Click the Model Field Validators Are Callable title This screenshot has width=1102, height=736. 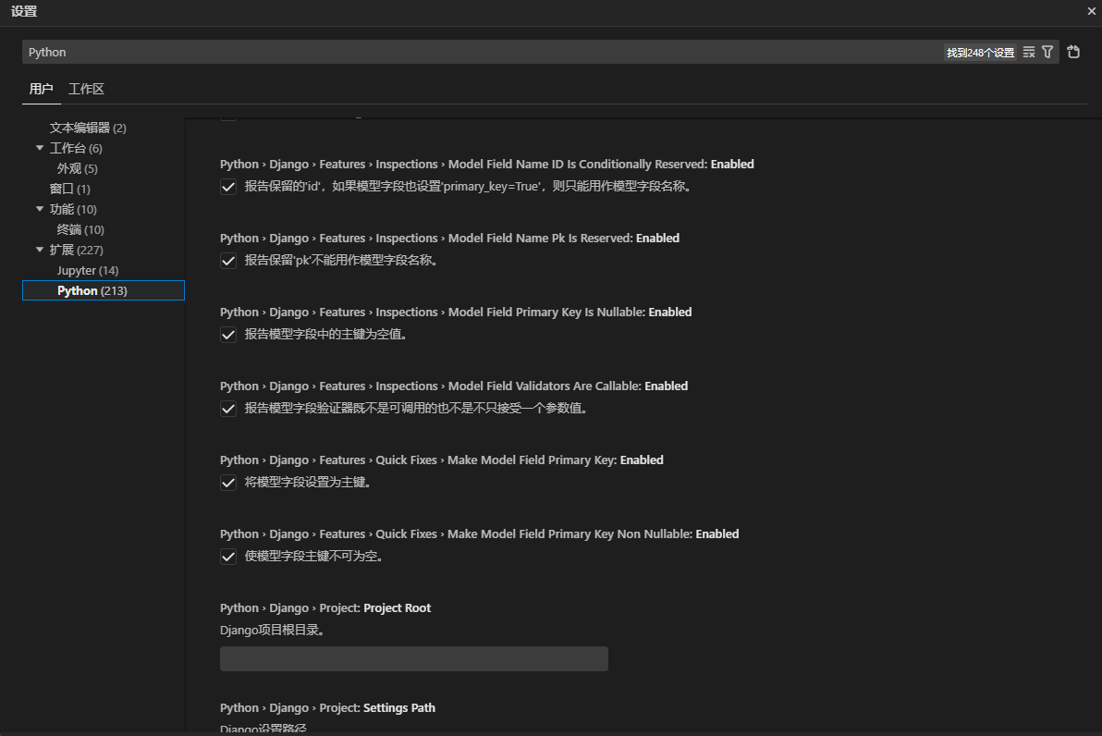454,386
